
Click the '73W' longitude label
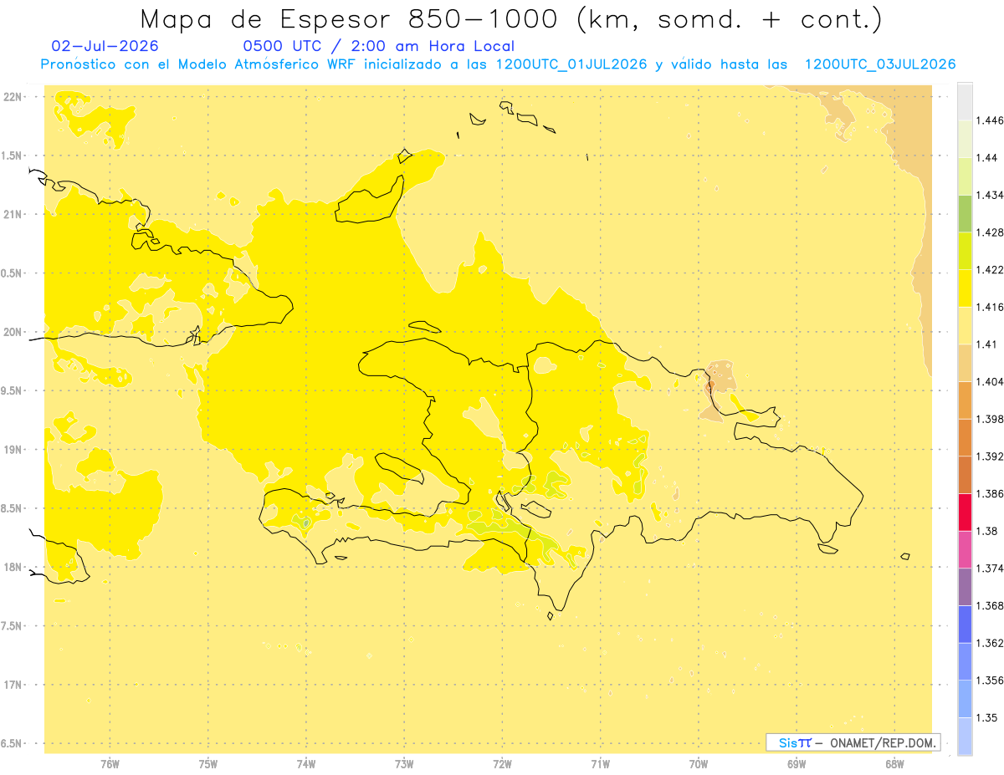pyautogui.click(x=404, y=763)
